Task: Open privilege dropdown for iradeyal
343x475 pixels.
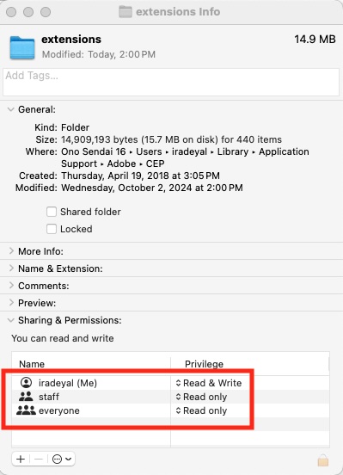Action: [209, 383]
